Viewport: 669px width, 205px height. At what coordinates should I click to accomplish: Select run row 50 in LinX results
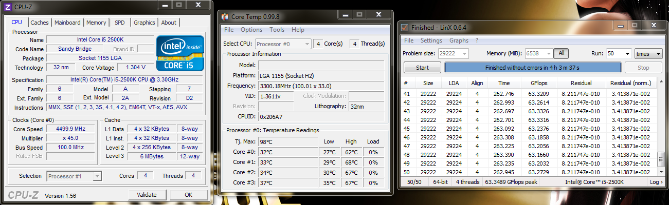click(530, 172)
